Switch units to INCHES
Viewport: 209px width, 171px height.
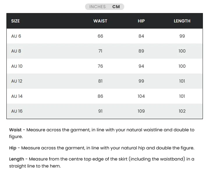click(x=97, y=7)
